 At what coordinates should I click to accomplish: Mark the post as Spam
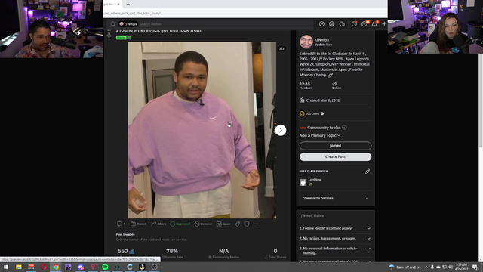223,224
